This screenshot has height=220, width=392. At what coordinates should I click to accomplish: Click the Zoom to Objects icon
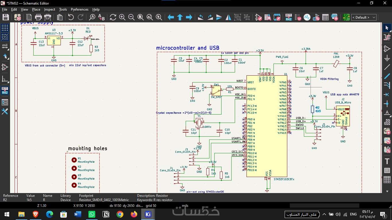point(150,17)
